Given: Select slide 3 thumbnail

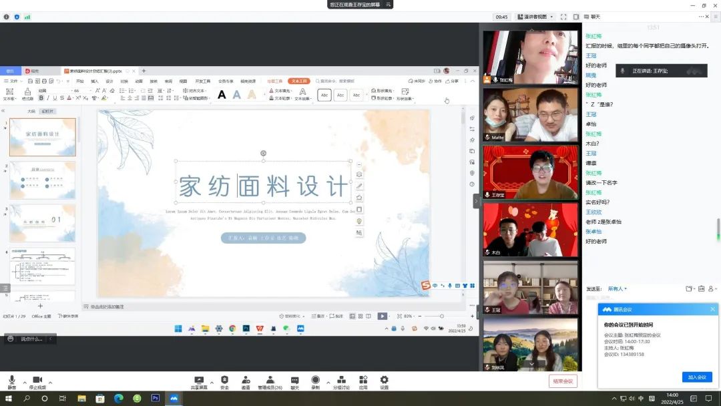Looking at the screenshot, I should coord(42,223).
